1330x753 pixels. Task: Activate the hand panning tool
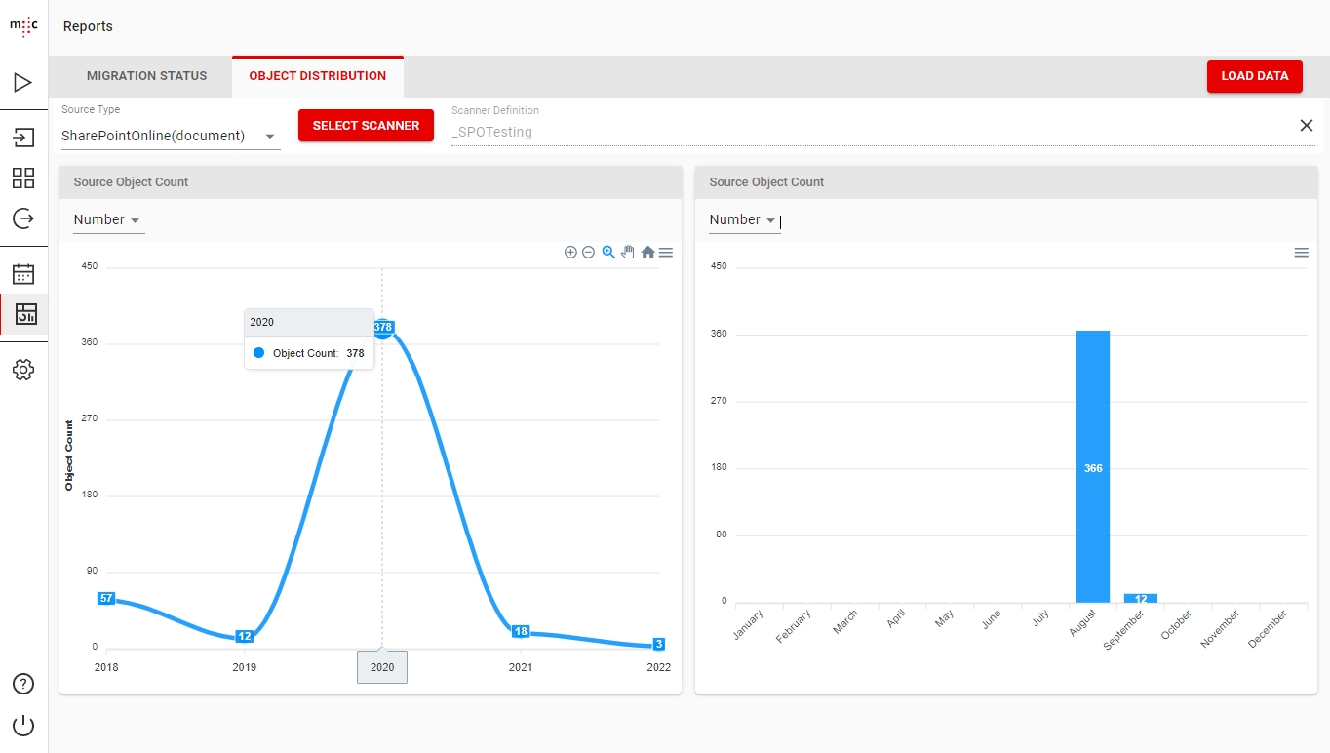tap(628, 253)
